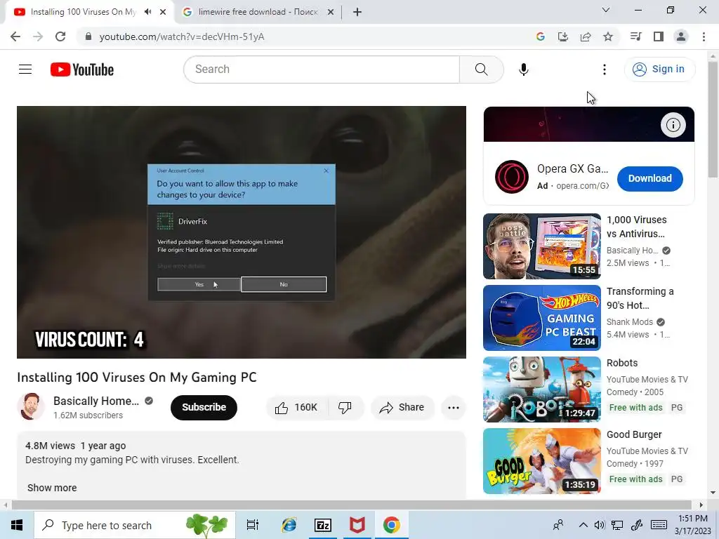The width and height of the screenshot is (719, 539).
Task: Open 1,000 Viruses vs Antivirus thumbnail
Action: coord(542,246)
